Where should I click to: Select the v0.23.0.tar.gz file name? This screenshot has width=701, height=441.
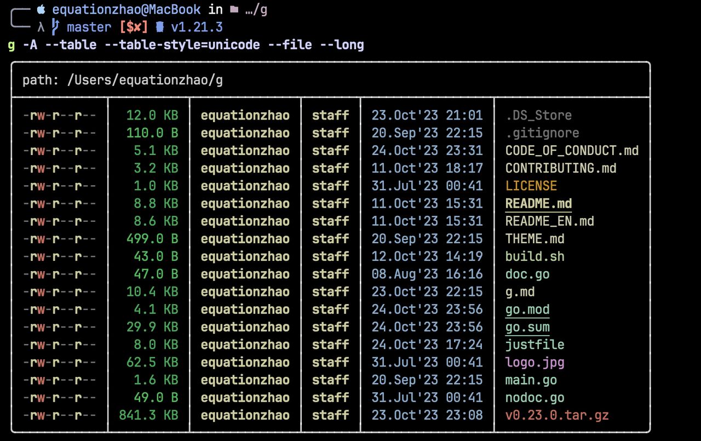[x=557, y=415]
